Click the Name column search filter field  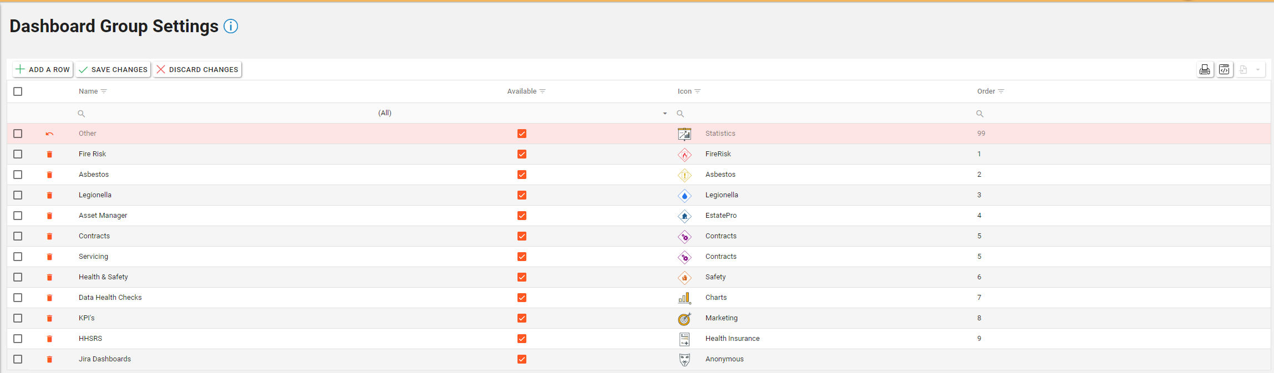[x=222, y=114]
